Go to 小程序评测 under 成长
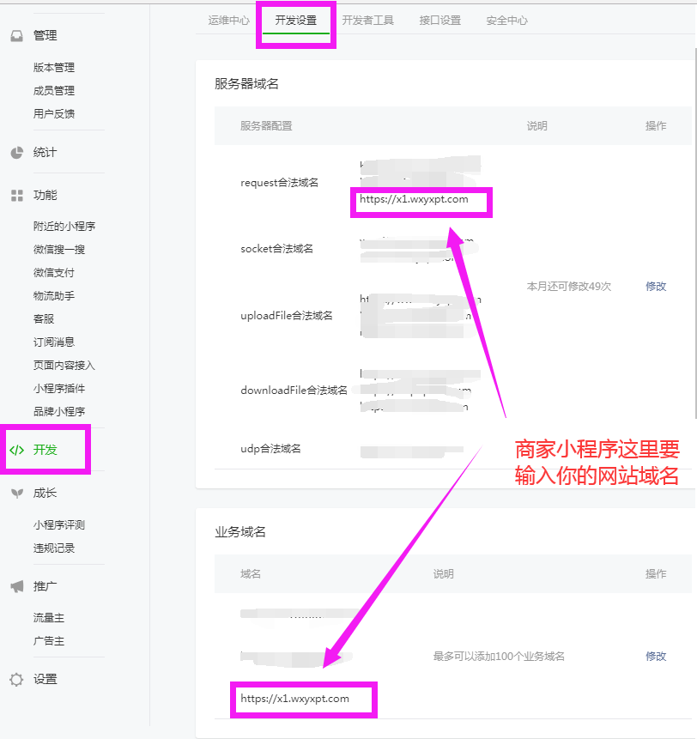Screen dimensions: 697x739 click(59, 525)
